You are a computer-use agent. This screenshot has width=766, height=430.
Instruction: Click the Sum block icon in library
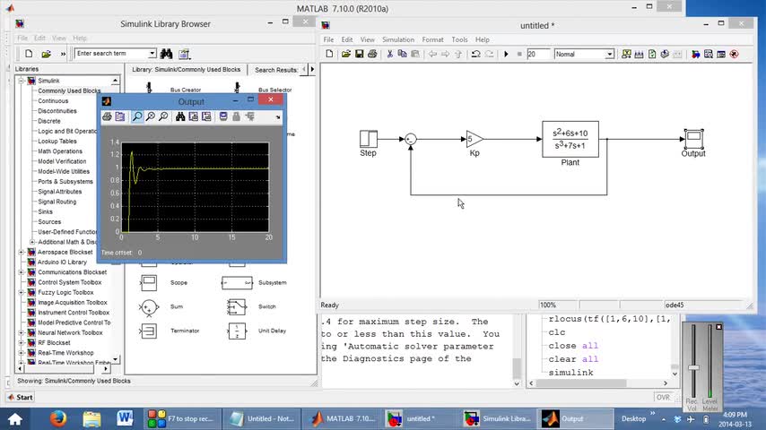pyautogui.click(x=149, y=307)
